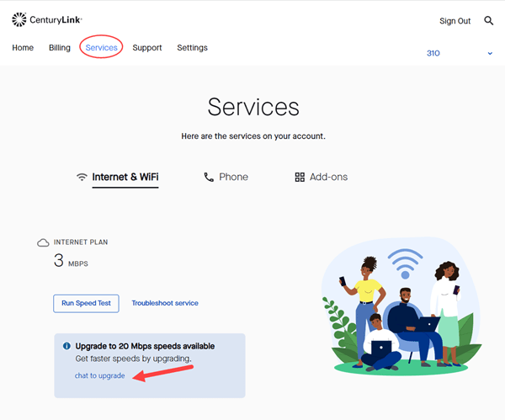Viewport: 505px width, 420px height.
Task: Open search with the magnifier icon
Action: [x=488, y=21]
